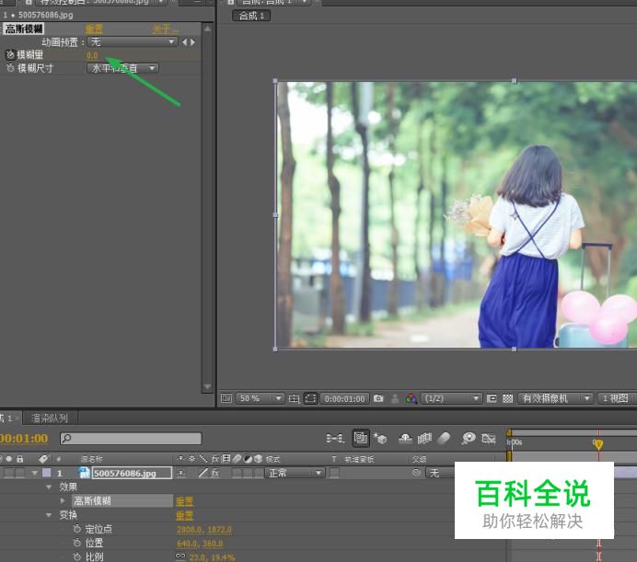Select the 合成 1 tab in composition viewer
637x562 pixels.
(251, 16)
